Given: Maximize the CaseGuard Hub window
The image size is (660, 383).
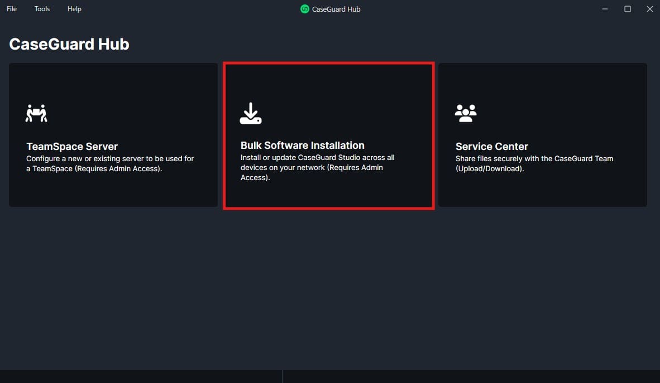Looking at the screenshot, I should (x=628, y=9).
